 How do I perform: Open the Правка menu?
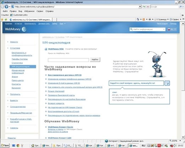tap(13, 11)
